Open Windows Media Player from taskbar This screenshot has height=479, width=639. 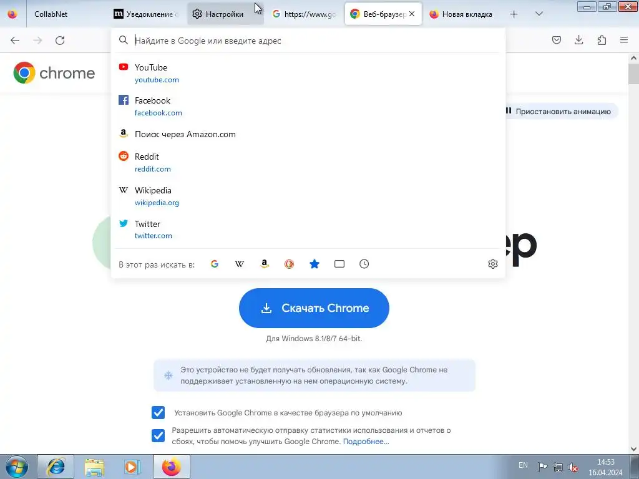132,467
